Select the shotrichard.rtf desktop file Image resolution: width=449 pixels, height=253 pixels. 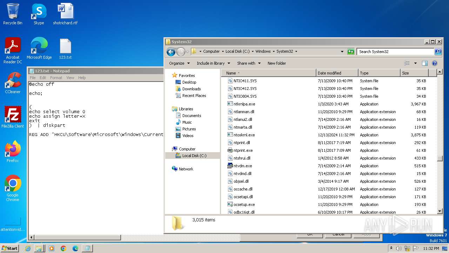(x=65, y=14)
